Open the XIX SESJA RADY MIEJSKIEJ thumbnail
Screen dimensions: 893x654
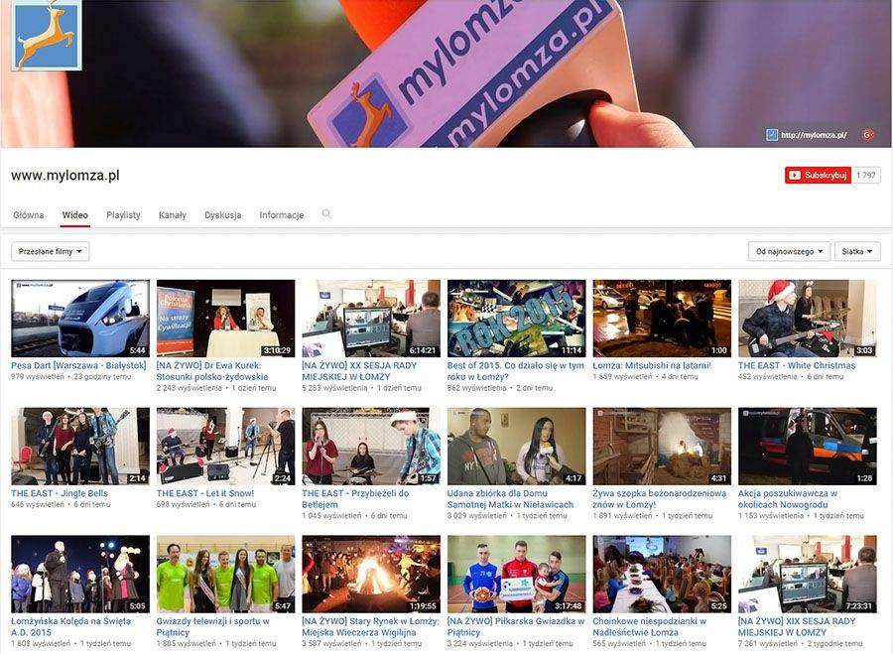(808, 574)
